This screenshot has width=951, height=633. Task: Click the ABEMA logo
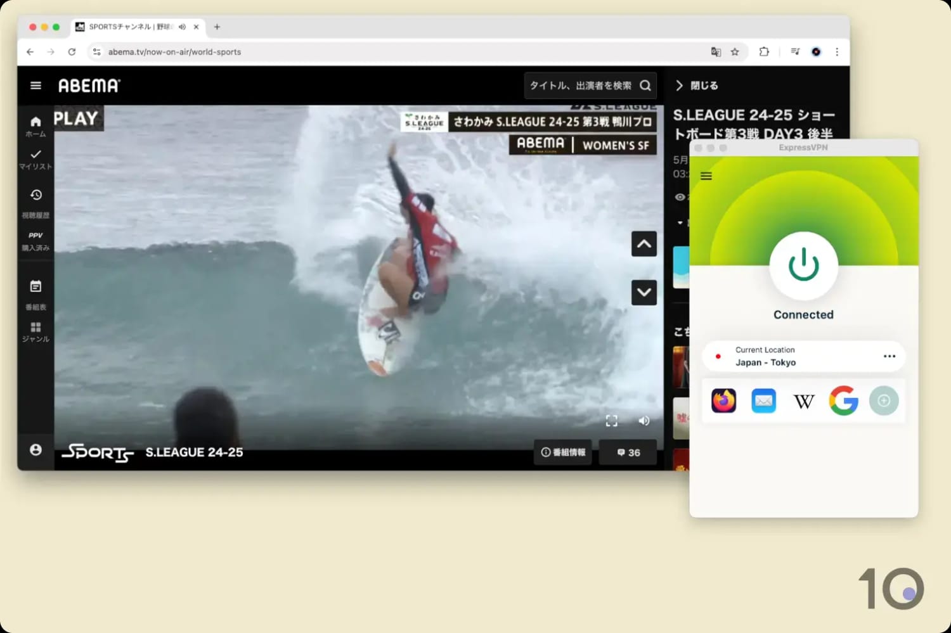[89, 86]
